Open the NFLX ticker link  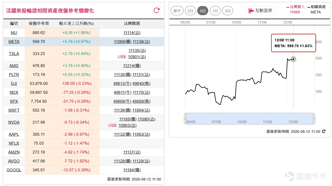point(14,143)
